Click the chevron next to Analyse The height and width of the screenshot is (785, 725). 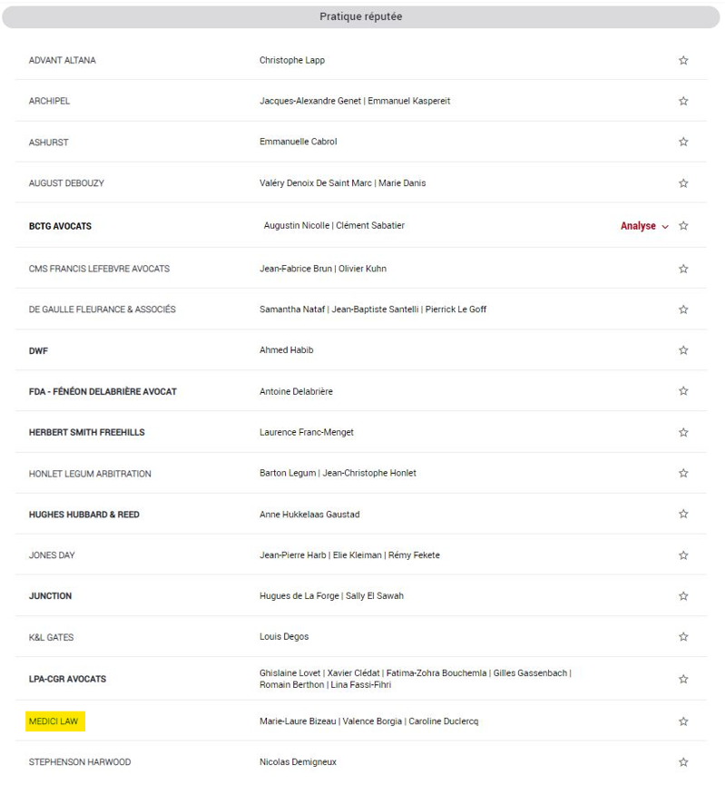click(665, 227)
